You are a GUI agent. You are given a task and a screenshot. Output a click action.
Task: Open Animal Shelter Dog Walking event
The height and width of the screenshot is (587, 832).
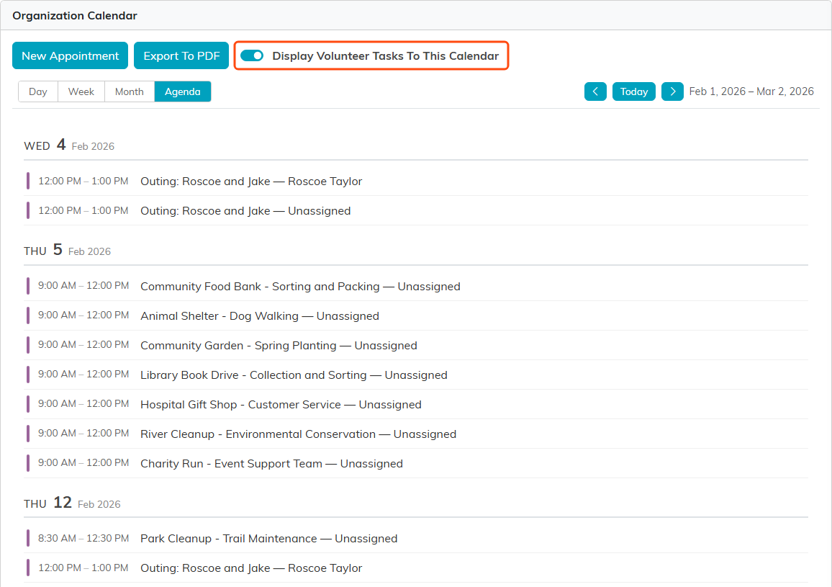tap(416, 316)
